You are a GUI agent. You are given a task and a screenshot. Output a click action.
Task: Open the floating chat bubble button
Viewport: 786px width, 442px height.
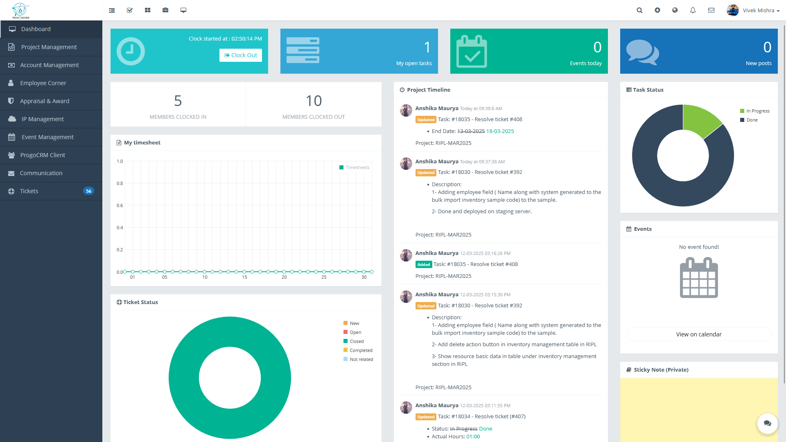click(x=767, y=423)
